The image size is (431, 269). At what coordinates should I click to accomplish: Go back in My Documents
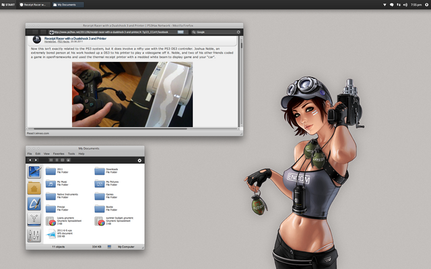click(x=30, y=160)
